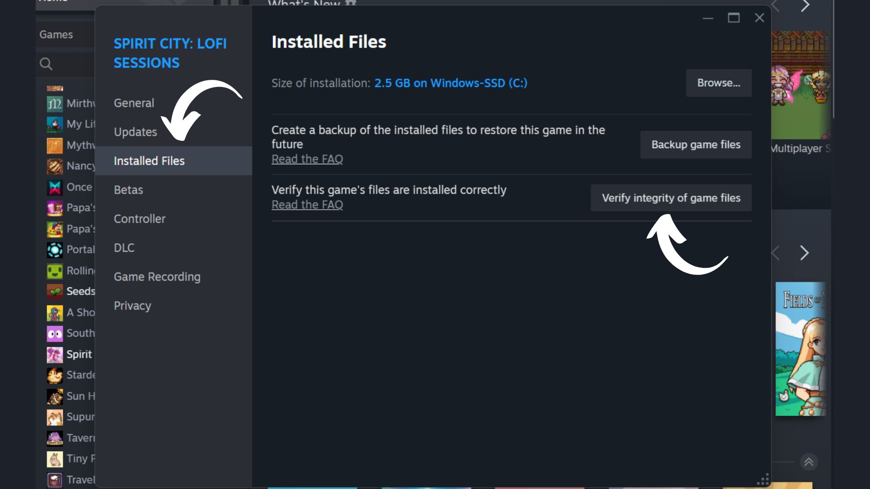Click the library search magnifier icon
870x489 pixels.
[46, 64]
